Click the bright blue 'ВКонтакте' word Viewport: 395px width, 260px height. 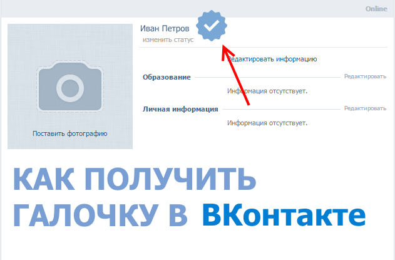[284, 215]
